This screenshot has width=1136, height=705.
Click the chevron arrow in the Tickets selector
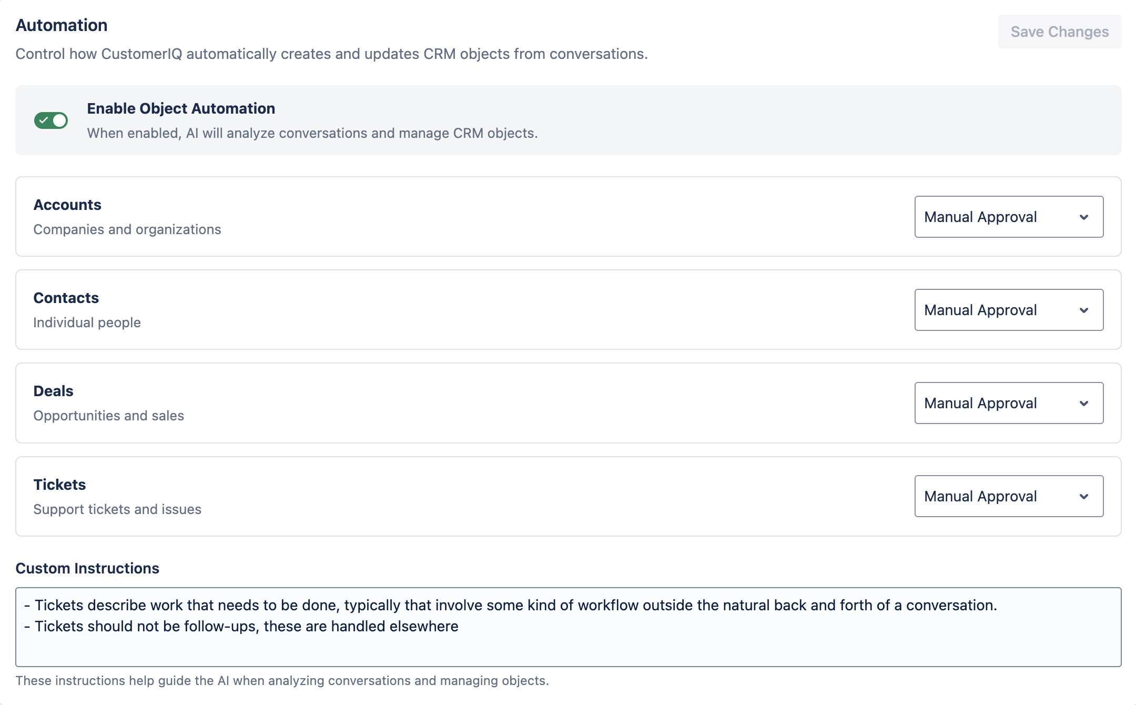(1084, 497)
